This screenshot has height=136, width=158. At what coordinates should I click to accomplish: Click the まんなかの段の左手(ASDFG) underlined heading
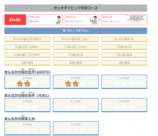[27, 72]
